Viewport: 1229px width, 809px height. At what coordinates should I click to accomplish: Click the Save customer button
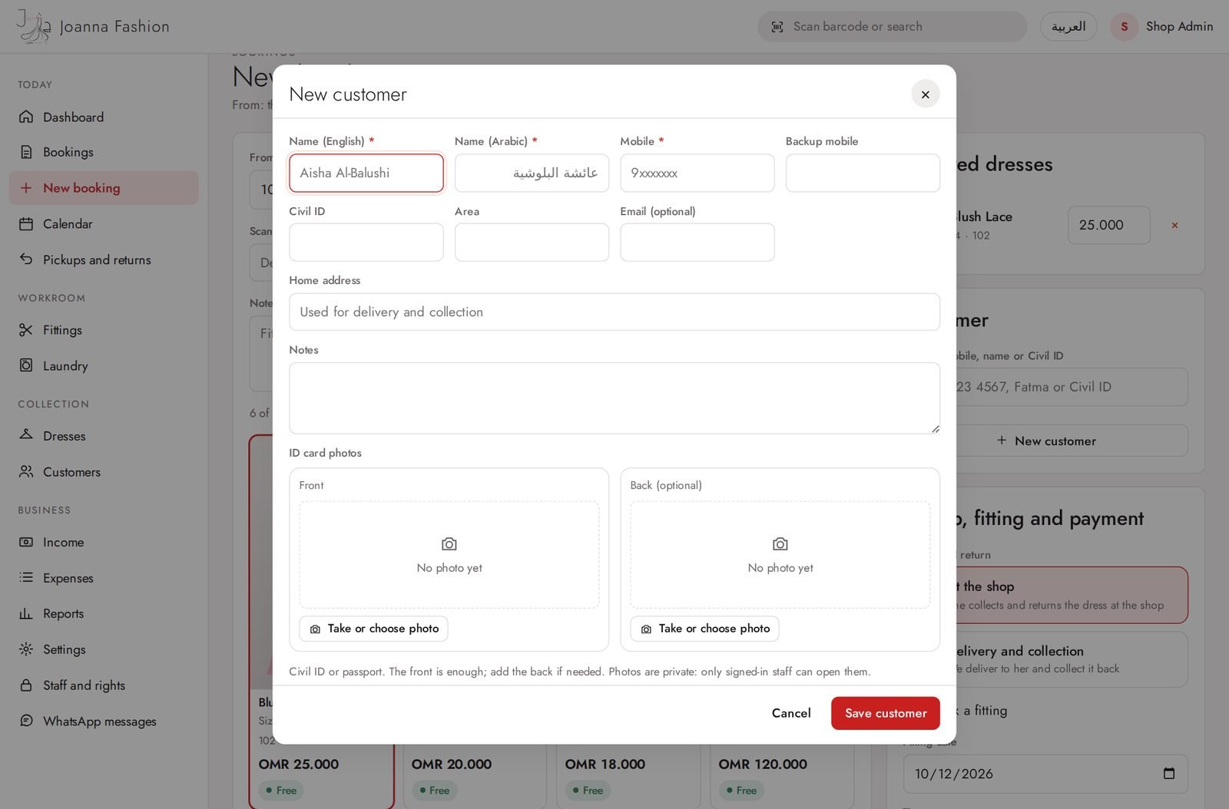[886, 713]
